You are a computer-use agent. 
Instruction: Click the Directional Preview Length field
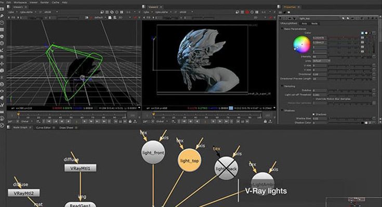pos(320,79)
